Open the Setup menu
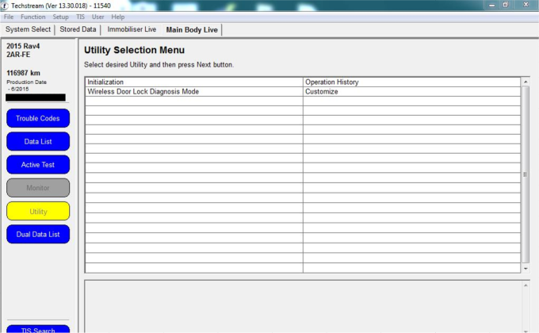 click(60, 17)
